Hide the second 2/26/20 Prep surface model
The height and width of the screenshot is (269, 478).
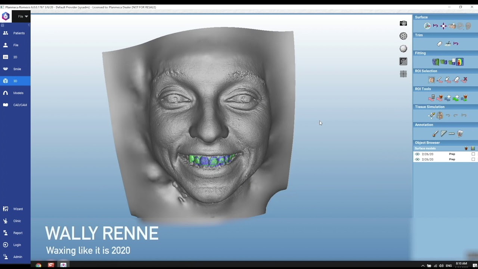[418, 160]
